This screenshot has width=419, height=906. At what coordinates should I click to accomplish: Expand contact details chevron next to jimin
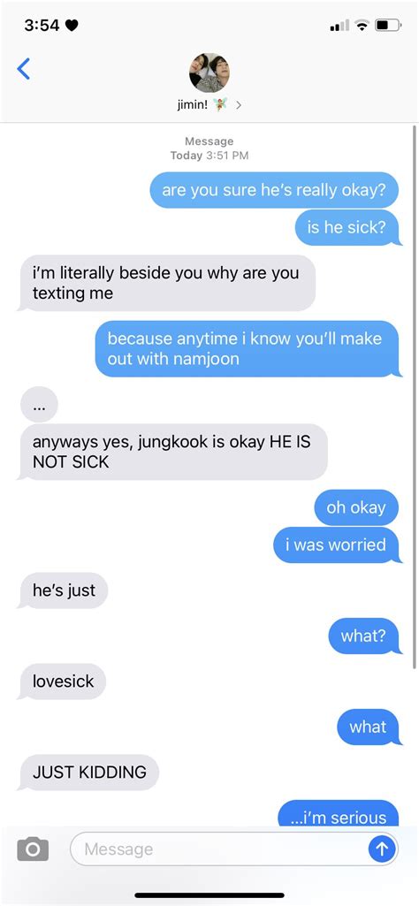coord(238,106)
